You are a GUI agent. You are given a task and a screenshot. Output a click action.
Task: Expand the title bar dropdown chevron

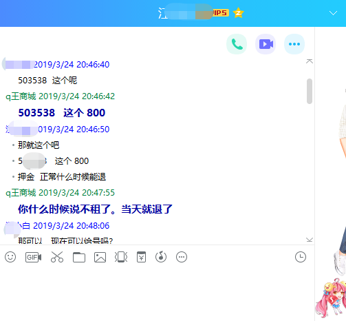click(333, 13)
